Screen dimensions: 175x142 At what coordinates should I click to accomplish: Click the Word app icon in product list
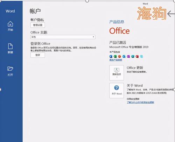pyautogui.click(x=111, y=57)
